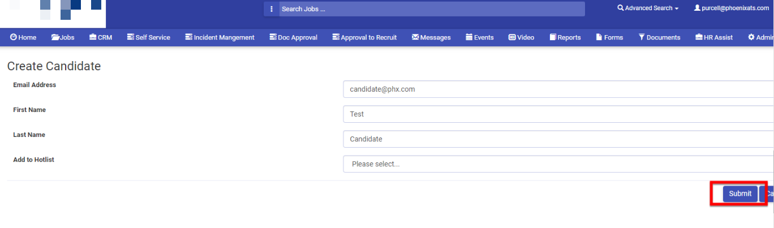Open the Messages envelope menu item
This screenshot has height=228, width=774.
[431, 37]
